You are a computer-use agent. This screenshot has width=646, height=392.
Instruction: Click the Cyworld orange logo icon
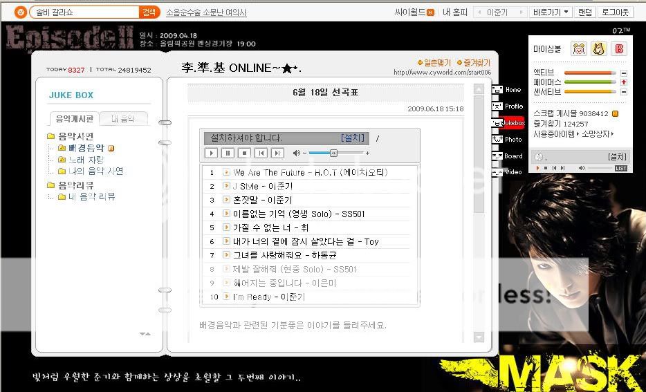click(x=20, y=12)
